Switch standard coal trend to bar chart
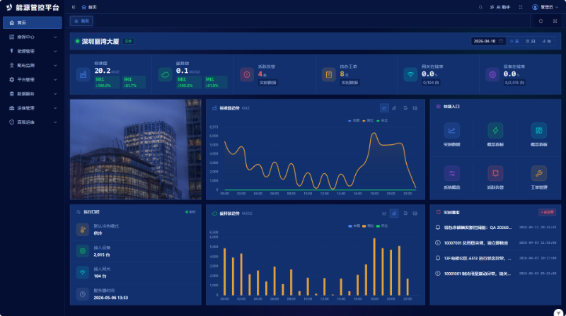 [394, 108]
